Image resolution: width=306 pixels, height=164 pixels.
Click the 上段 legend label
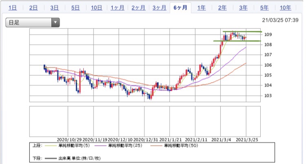coord(37,146)
